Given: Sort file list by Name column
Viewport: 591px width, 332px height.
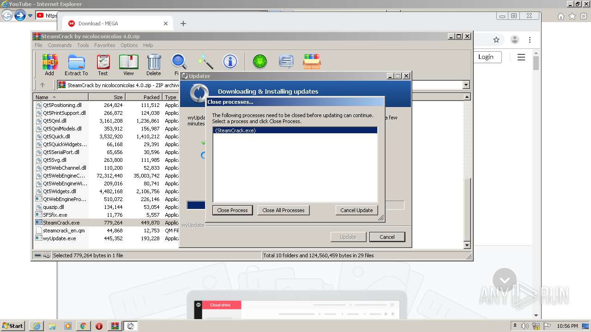Looking at the screenshot, I should 61,97.
